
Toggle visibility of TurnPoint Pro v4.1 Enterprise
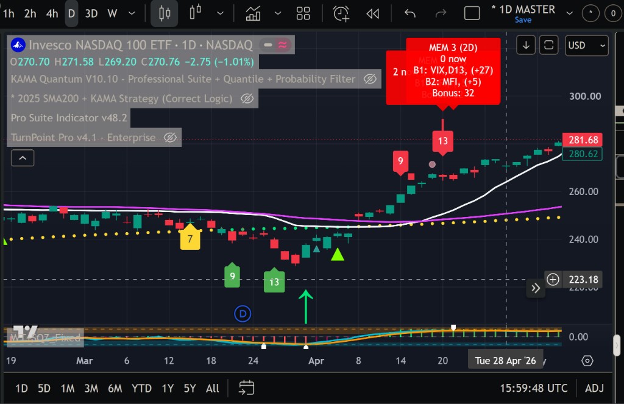click(x=171, y=137)
